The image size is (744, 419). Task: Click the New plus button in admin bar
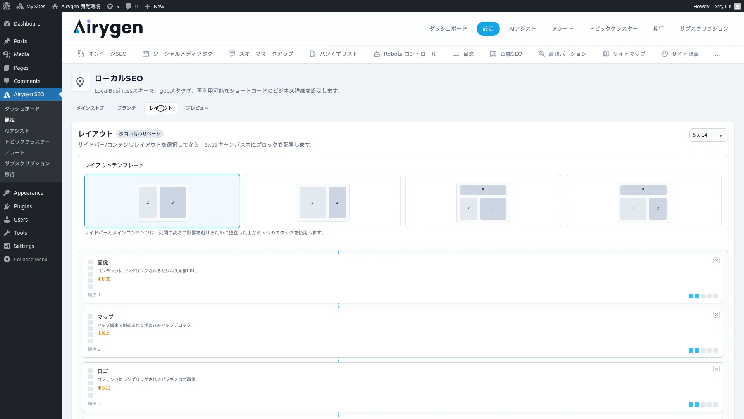pyautogui.click(x=154, y=6)
